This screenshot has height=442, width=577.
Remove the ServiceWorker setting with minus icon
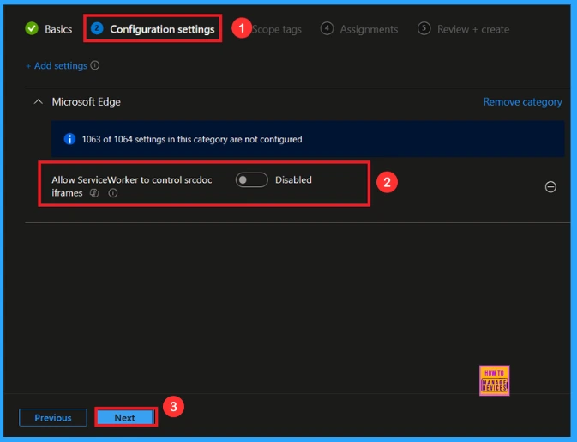[x=550, y=187]
